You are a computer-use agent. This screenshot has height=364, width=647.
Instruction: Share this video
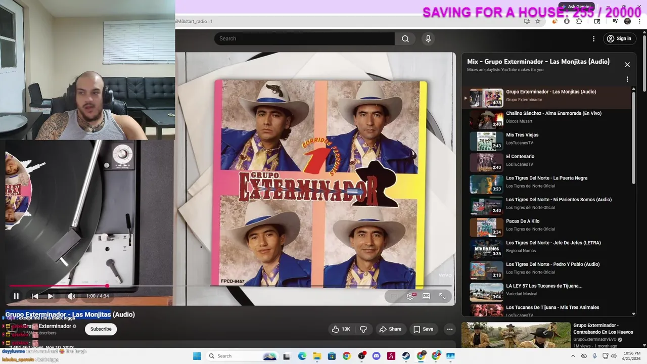tap(390, 329)
